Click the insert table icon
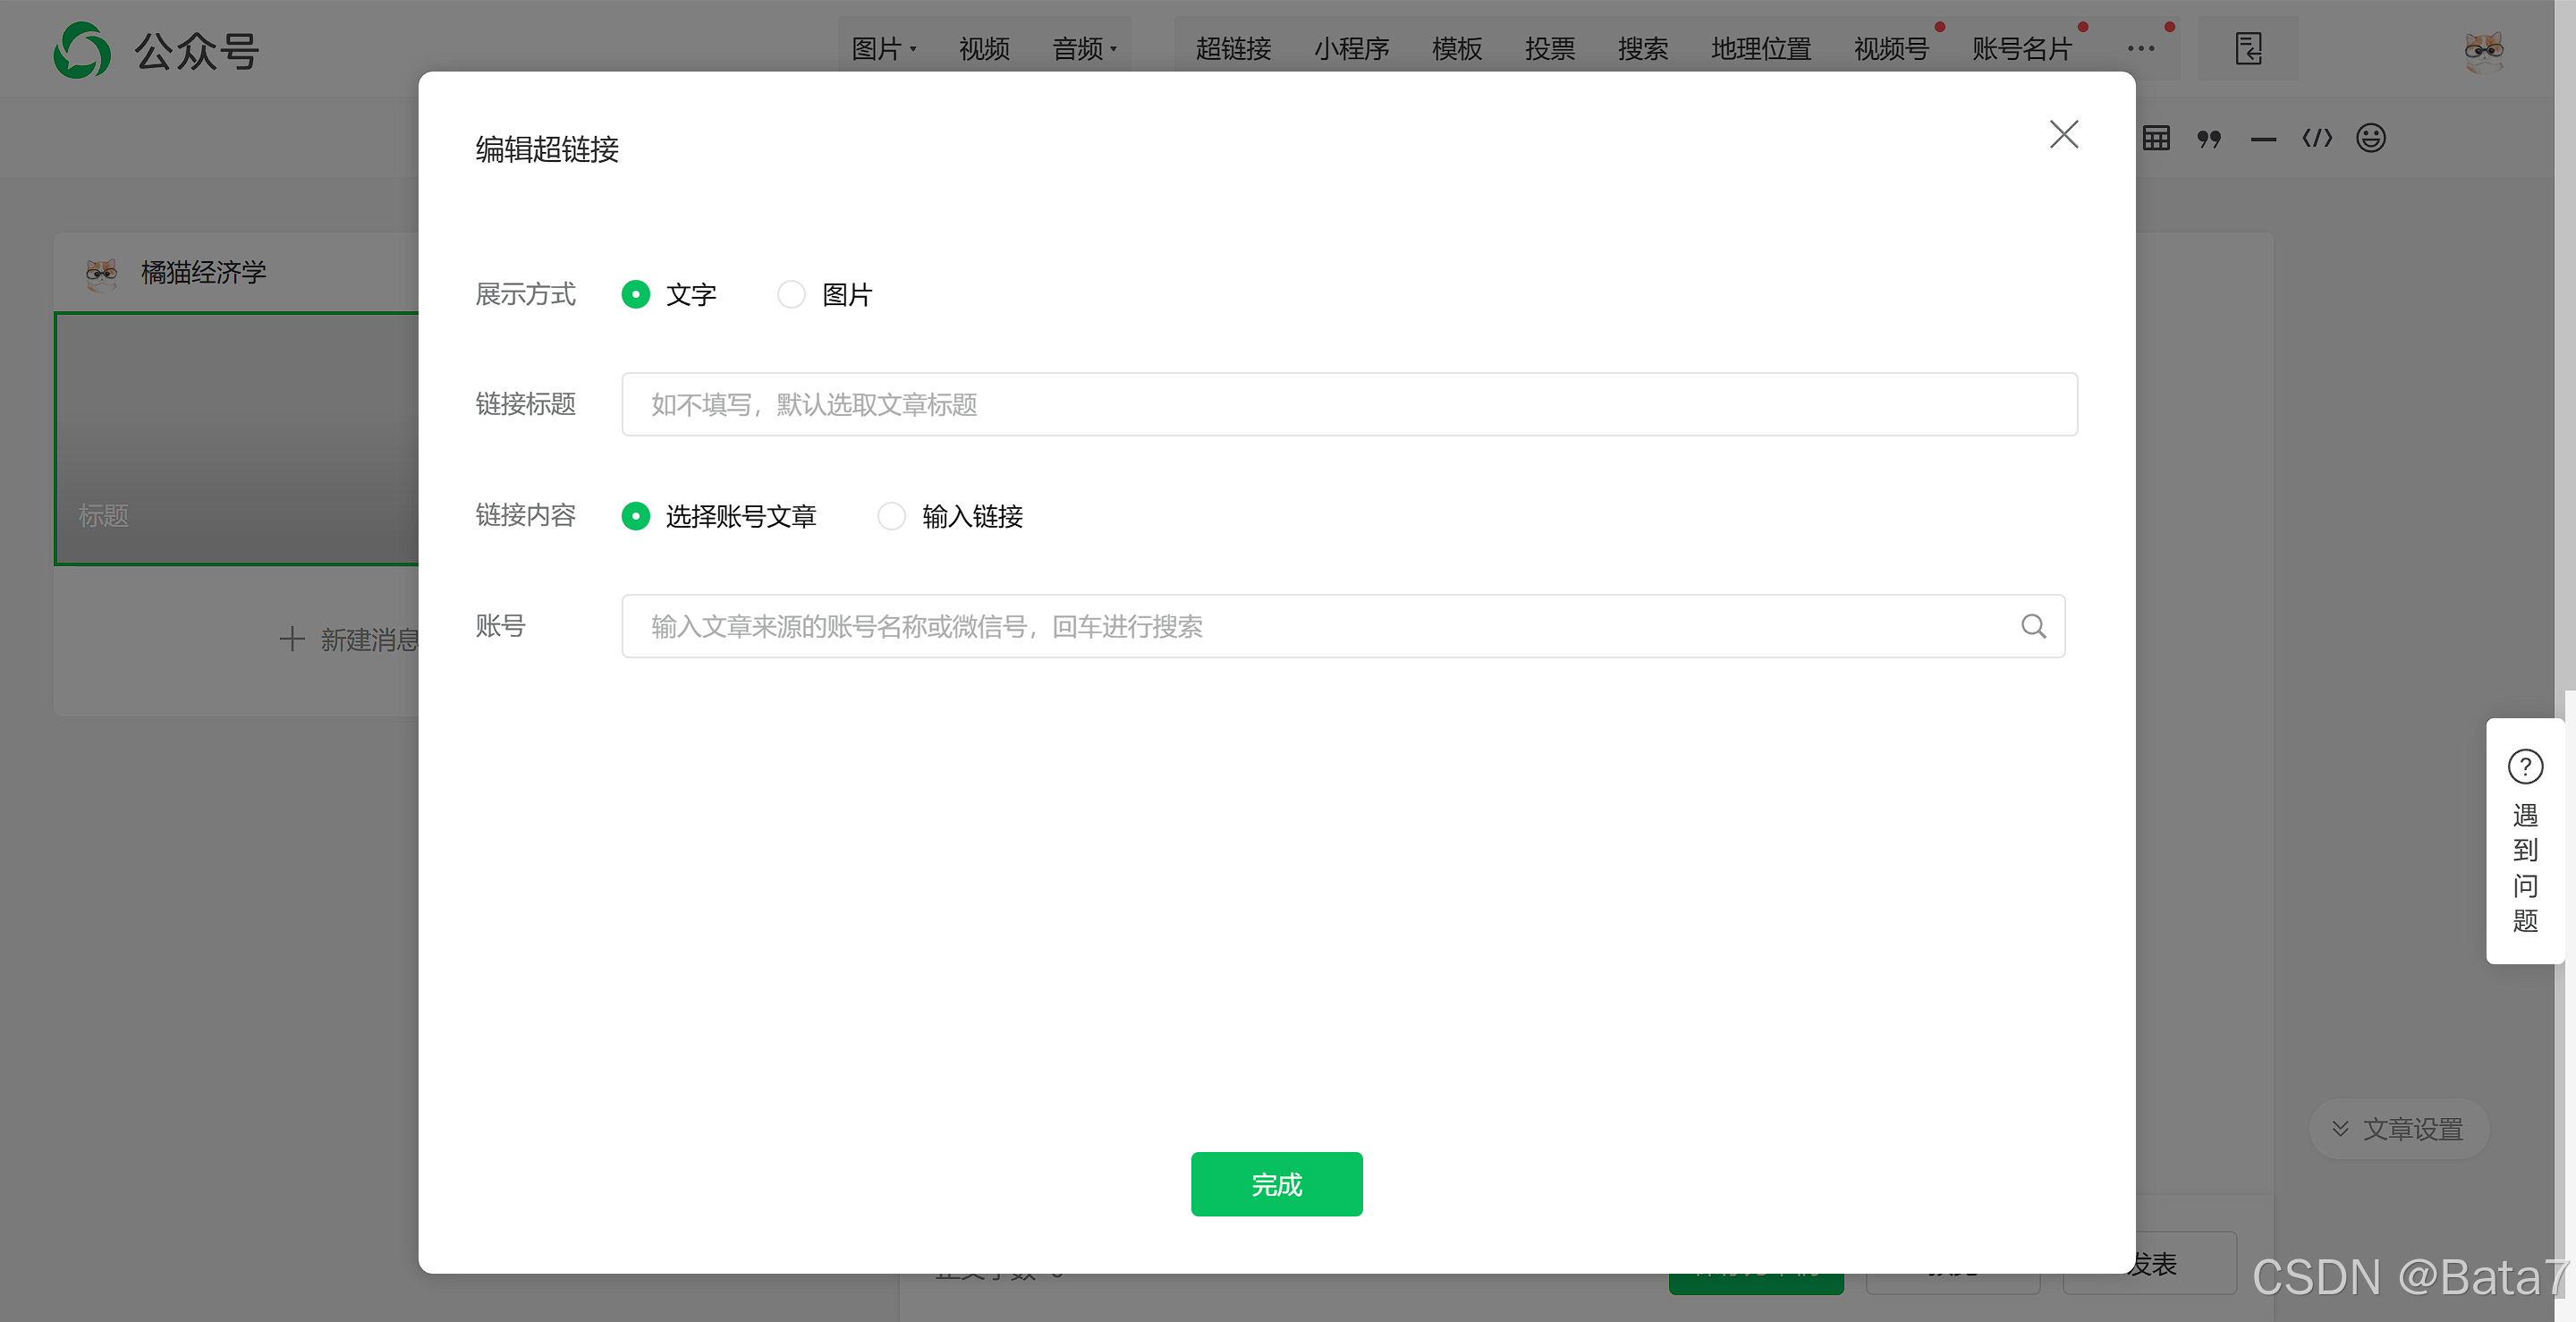The width and height of the screenshot is (2576, 1322). pos(2156,138)
